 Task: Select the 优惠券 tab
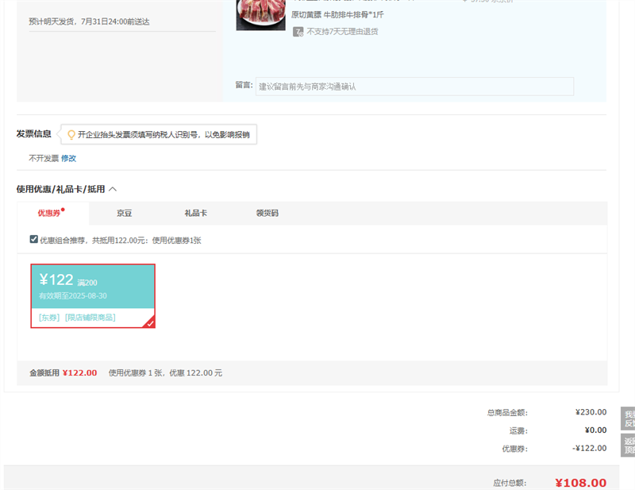tap(49, 213)
